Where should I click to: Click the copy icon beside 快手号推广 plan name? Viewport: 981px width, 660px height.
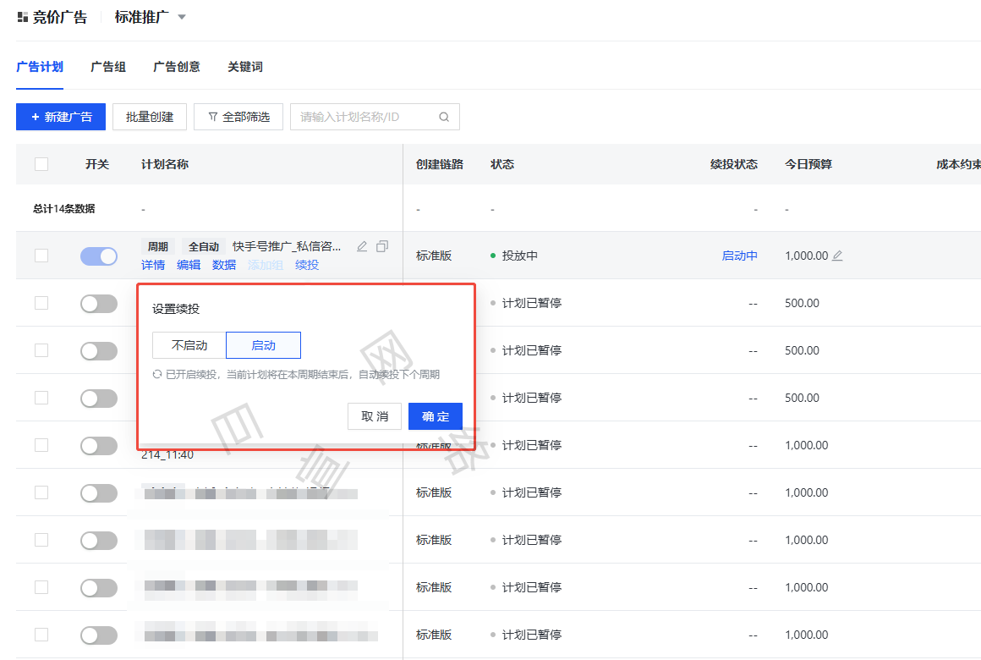coord(381,245)
